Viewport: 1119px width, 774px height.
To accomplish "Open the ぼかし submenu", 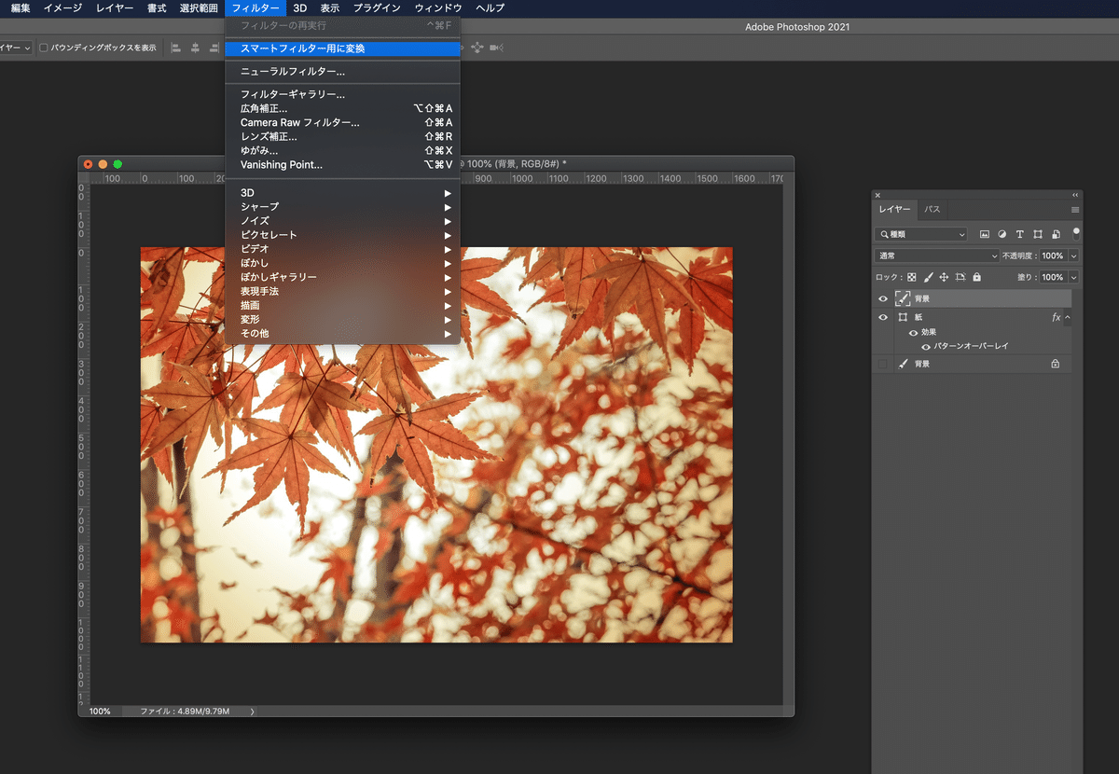I will pyautogui.click(x=255, y=263).
